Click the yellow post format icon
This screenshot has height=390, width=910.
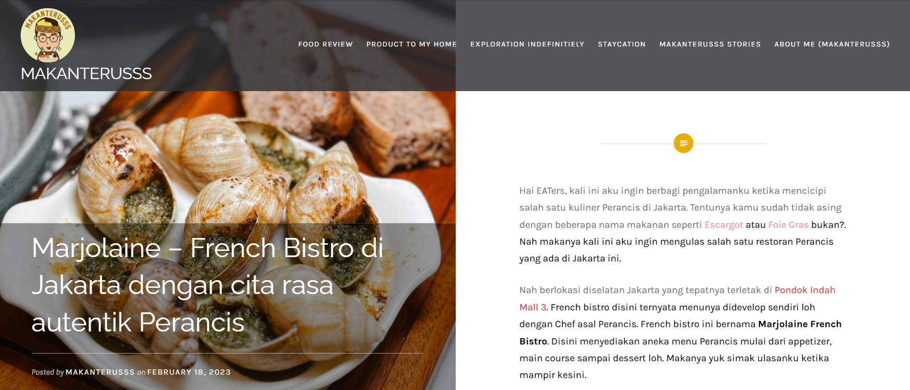click(x=683, y=143)
